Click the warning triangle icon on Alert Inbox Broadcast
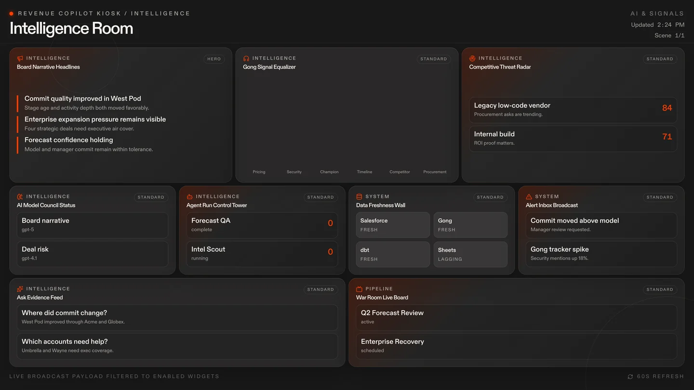The height and width of the screenshot is (390, 694). coord(529,196)
